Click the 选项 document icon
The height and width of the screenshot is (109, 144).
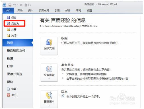point(9,89)
